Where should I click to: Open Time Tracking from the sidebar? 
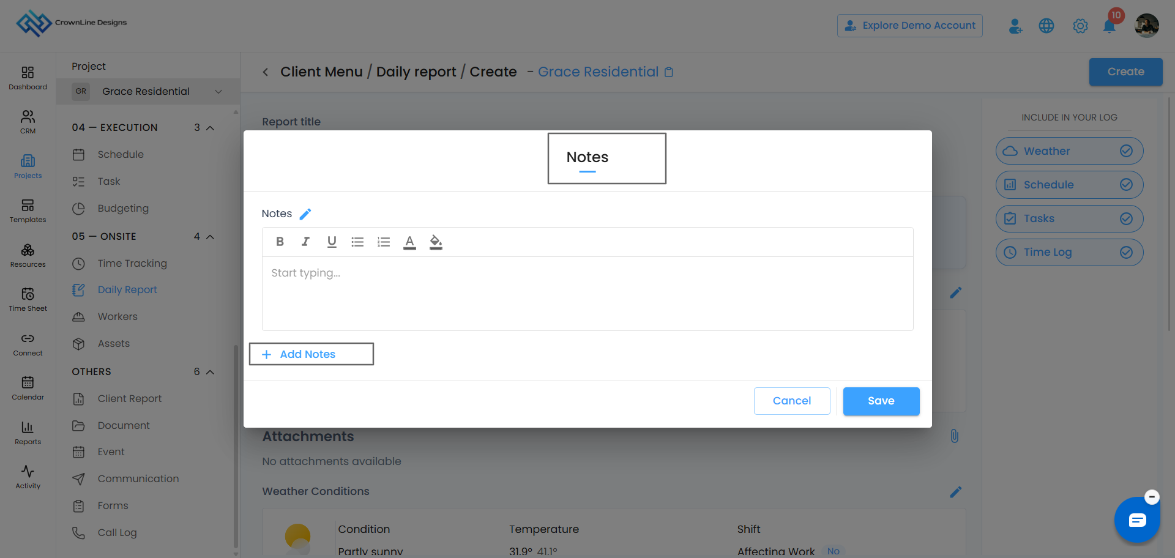(132, 263)
